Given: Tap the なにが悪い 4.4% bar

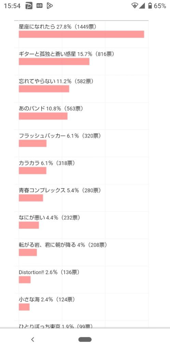Looking at the screenshot, I should (29, 225).
